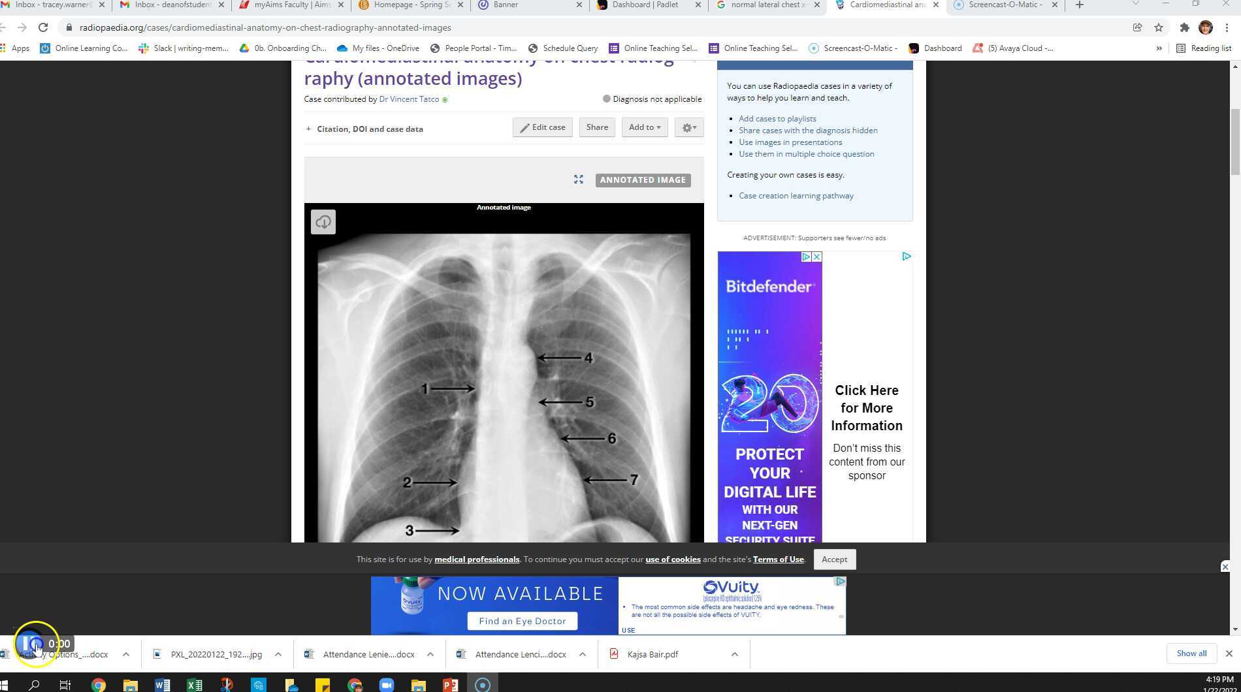The image size is (1241, 692).
Task: Open Excel from the Windows taskbar
Action: coord(194,685)
